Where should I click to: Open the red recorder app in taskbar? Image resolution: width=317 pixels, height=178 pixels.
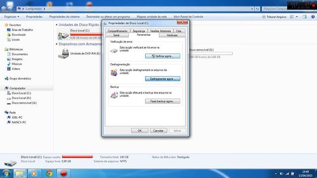64,174
